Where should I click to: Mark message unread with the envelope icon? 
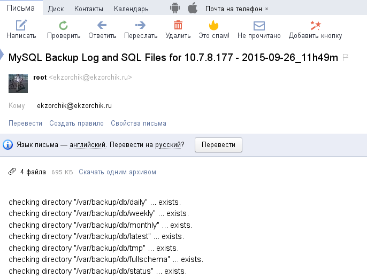pos(259,26)
